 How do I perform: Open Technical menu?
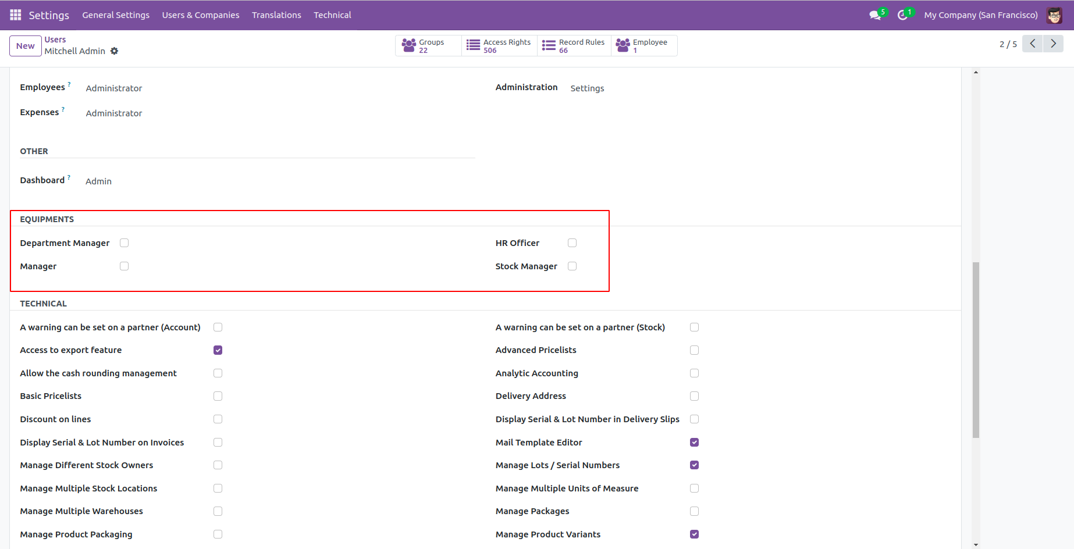pos(332,15)
